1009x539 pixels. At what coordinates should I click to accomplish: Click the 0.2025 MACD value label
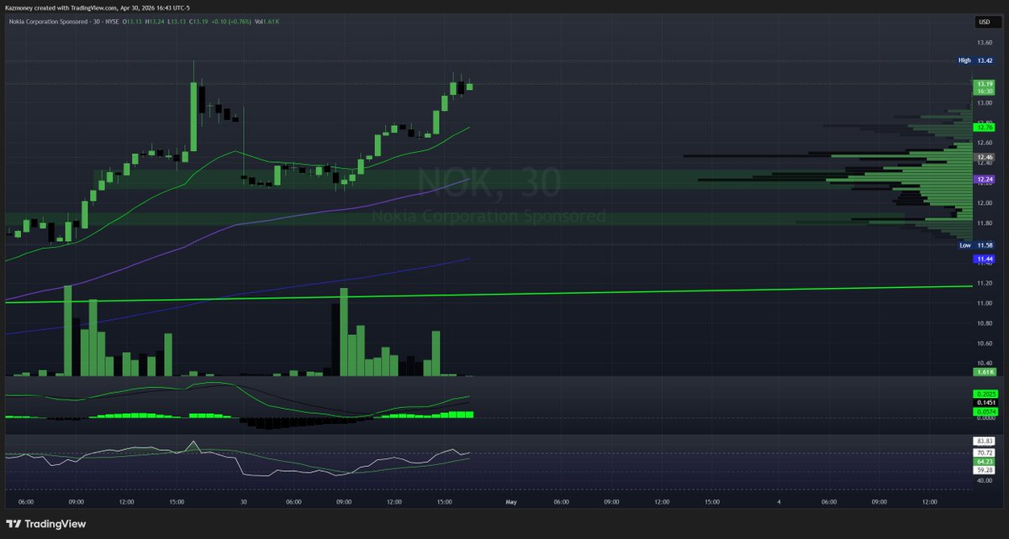pyautogui.click(x=985, y=394)
